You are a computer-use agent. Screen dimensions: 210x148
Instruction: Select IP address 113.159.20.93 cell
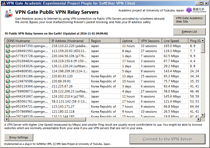pos(69,51)
